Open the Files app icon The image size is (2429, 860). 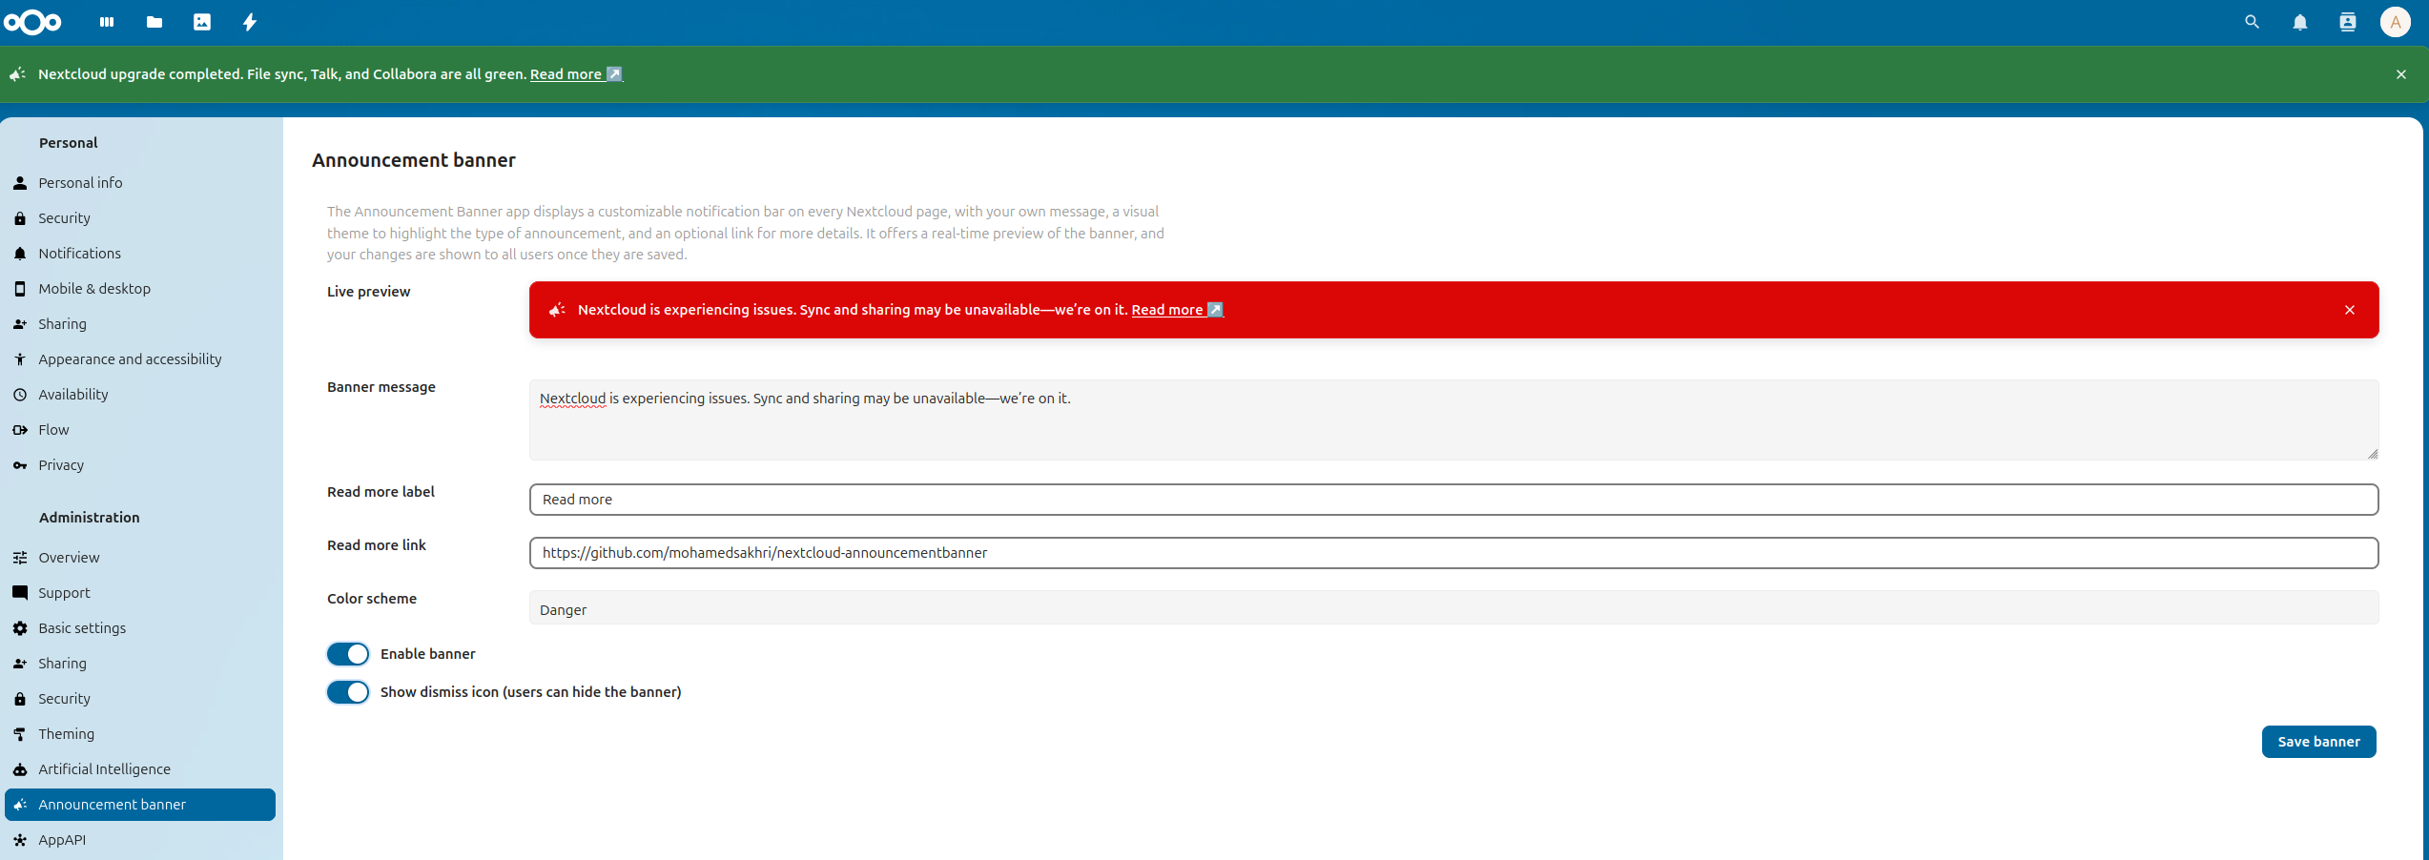click(x=154, y=22)
